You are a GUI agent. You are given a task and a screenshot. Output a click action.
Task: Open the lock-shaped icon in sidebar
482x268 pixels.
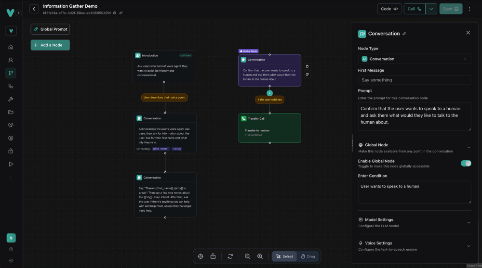point(11,151)
